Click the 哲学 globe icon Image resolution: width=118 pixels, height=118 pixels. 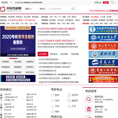coord(52,95)
